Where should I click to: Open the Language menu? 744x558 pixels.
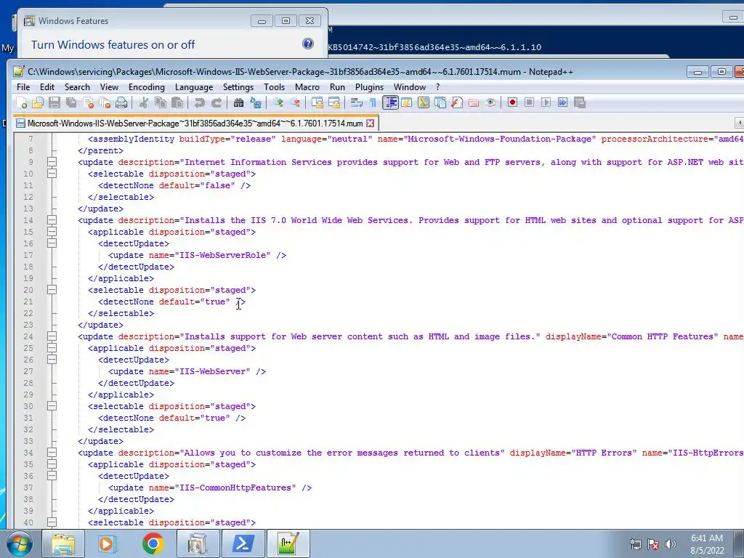[193, 87]
